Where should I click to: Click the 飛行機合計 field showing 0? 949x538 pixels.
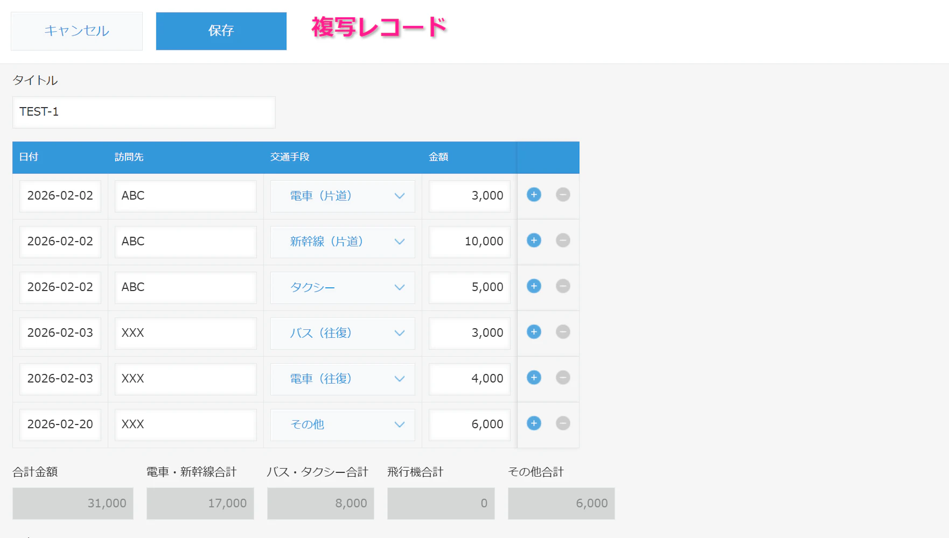(x=441, y=504)
